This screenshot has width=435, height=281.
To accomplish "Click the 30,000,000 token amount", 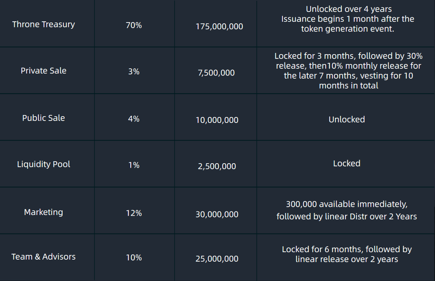I will pos(217,215).
